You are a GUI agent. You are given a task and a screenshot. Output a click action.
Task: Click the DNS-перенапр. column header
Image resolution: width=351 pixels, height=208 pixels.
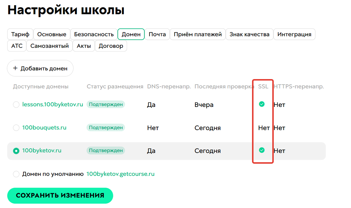coord(169,86)
